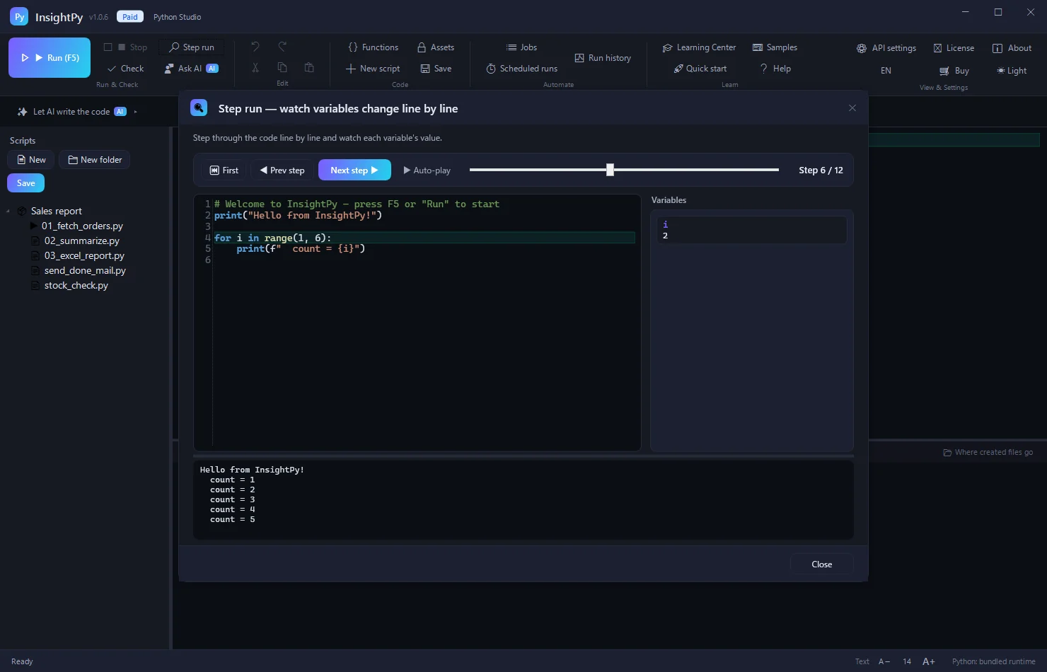Toggle the Light theme
Image resolution: width=1047 pixels, height=672 pixels.
1012,71
